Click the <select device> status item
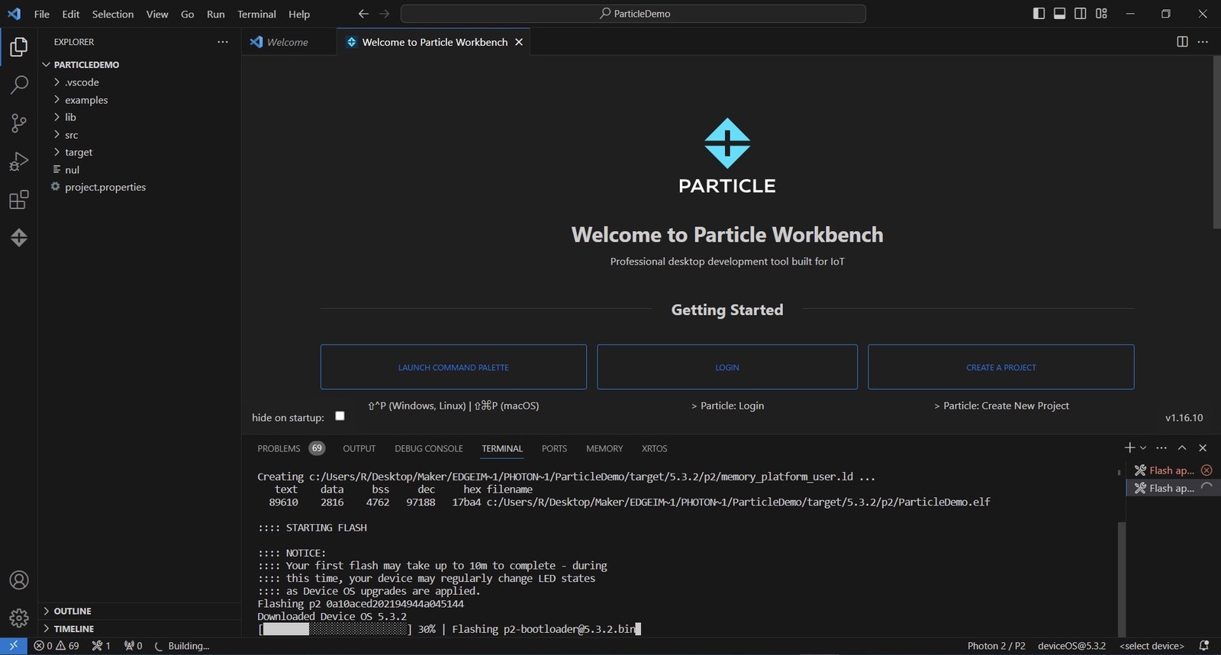Viewport: 1221px width, 655px height. [x=1152, y=646]
